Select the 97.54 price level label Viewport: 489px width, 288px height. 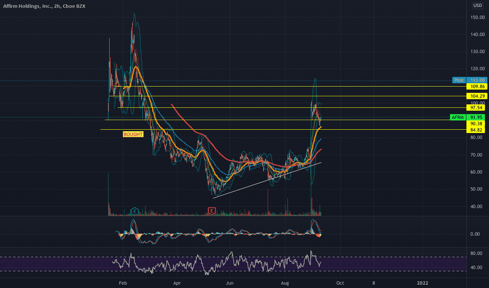pyautogui.click(x=476, y=108)
